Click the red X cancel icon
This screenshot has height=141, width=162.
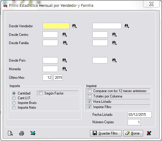point(149,133)
